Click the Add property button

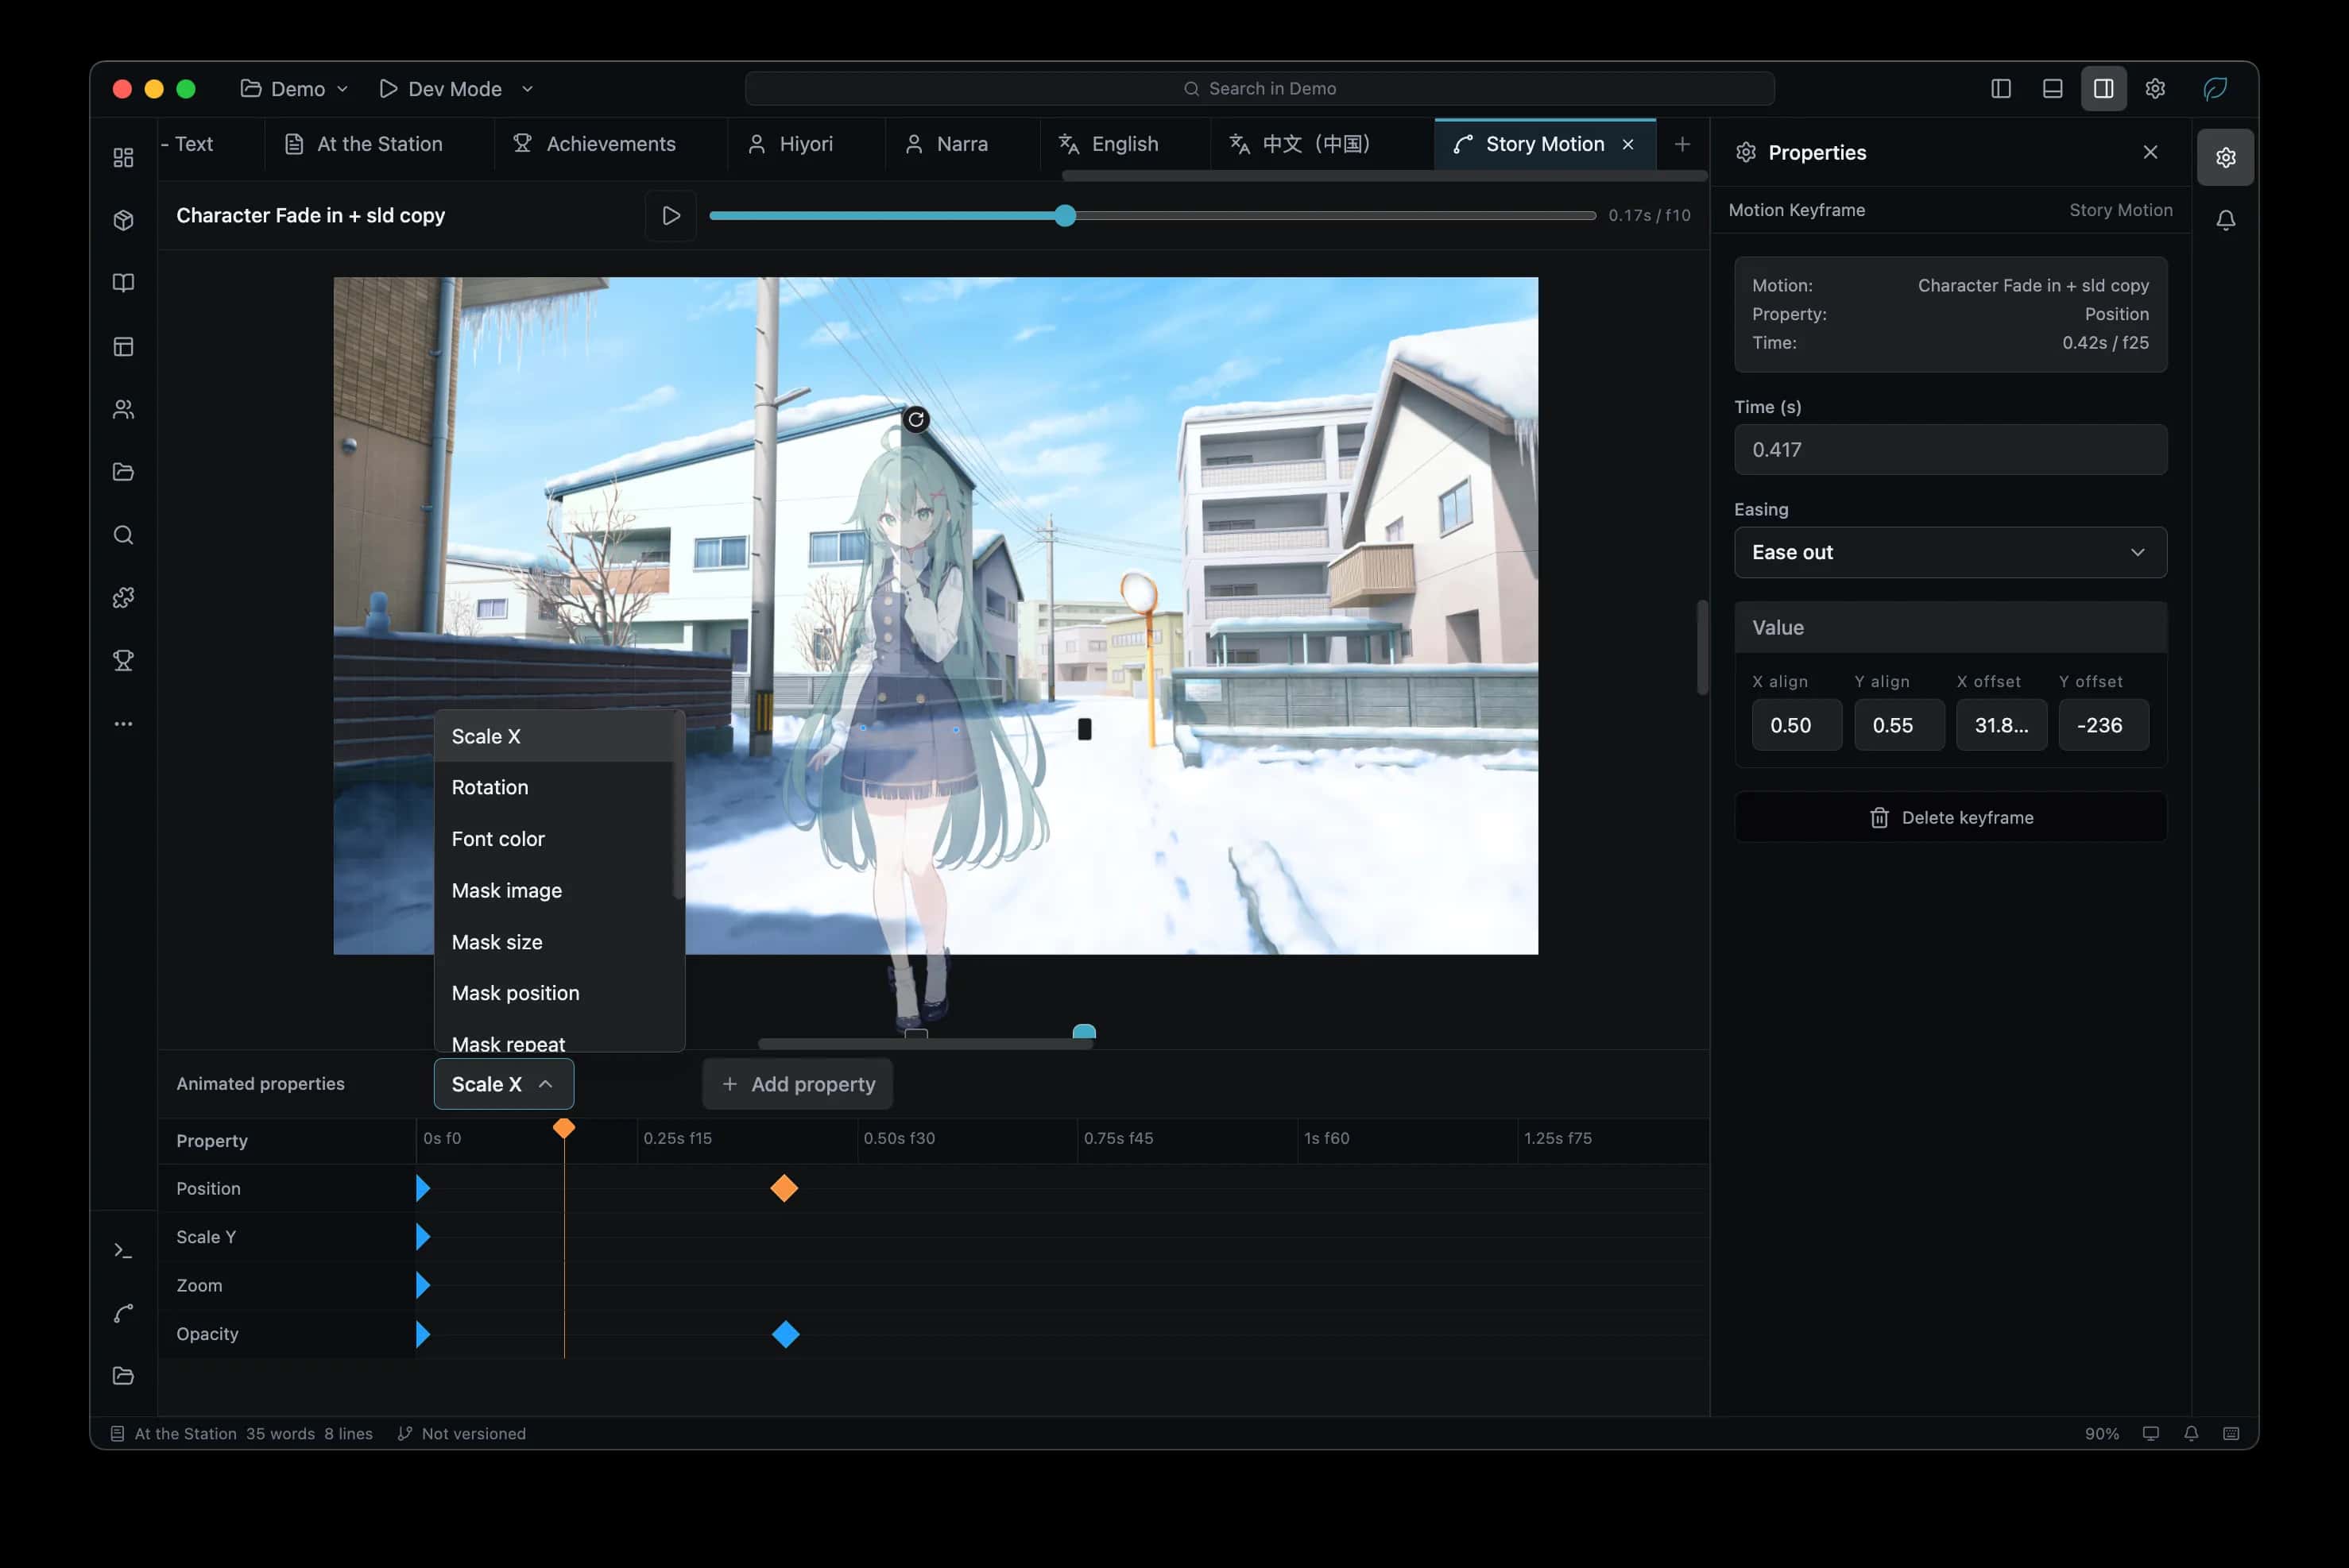click(797, 1084)
